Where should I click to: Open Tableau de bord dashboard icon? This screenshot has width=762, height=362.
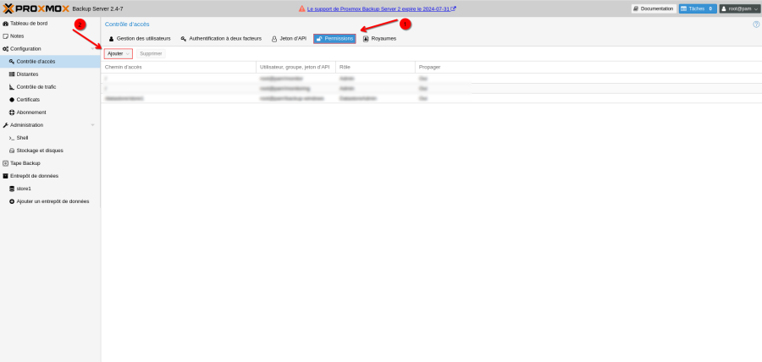click(5, 24)
